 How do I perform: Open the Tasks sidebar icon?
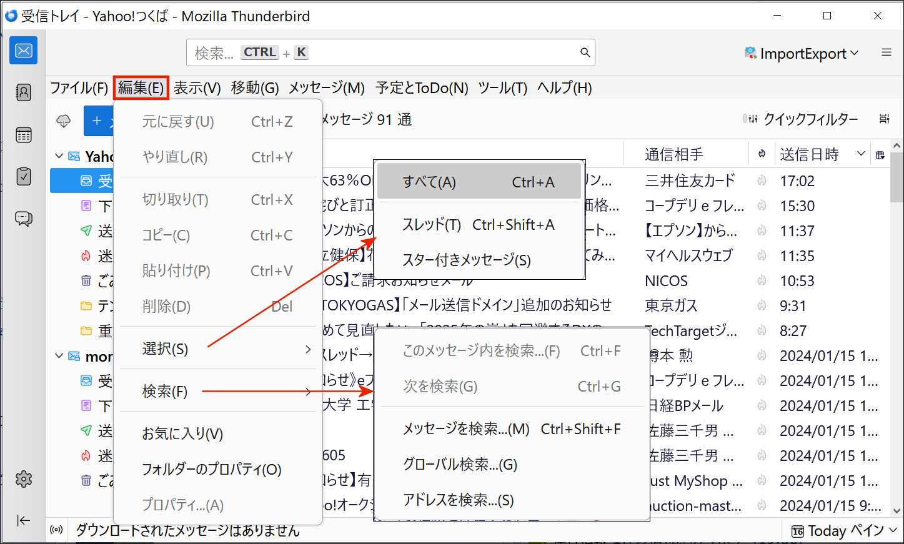tap(23, 177)
